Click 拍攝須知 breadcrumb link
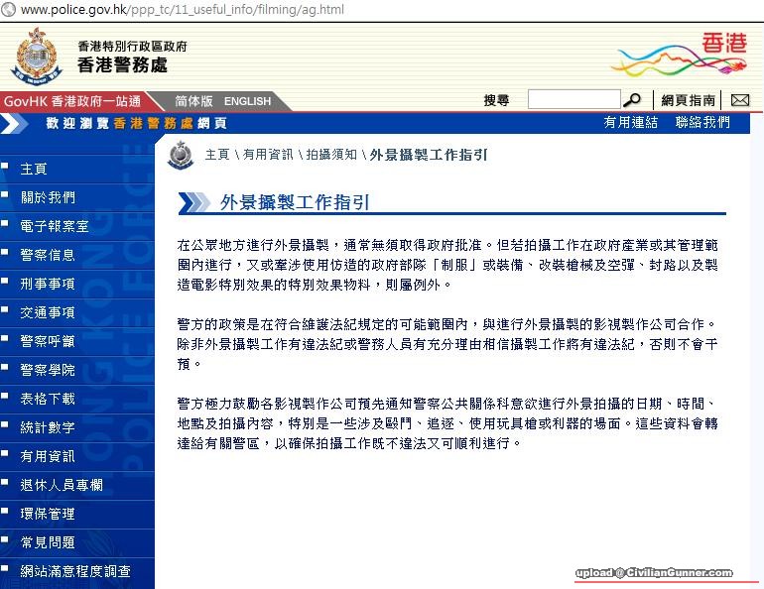Screen dimensions: 764x589 pyautogui.click(x=330, y=155)
